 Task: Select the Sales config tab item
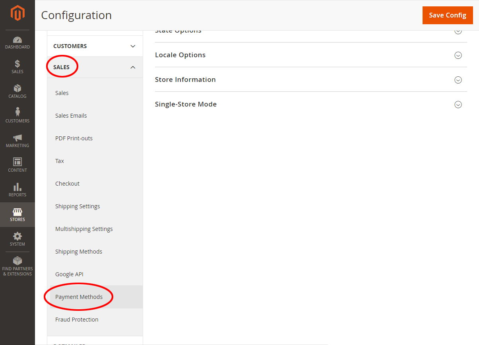(x=95, y=93)
